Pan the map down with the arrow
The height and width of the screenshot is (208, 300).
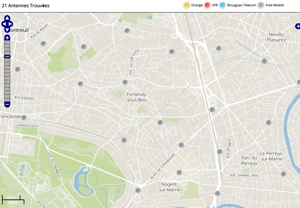(x=7, y=30)
